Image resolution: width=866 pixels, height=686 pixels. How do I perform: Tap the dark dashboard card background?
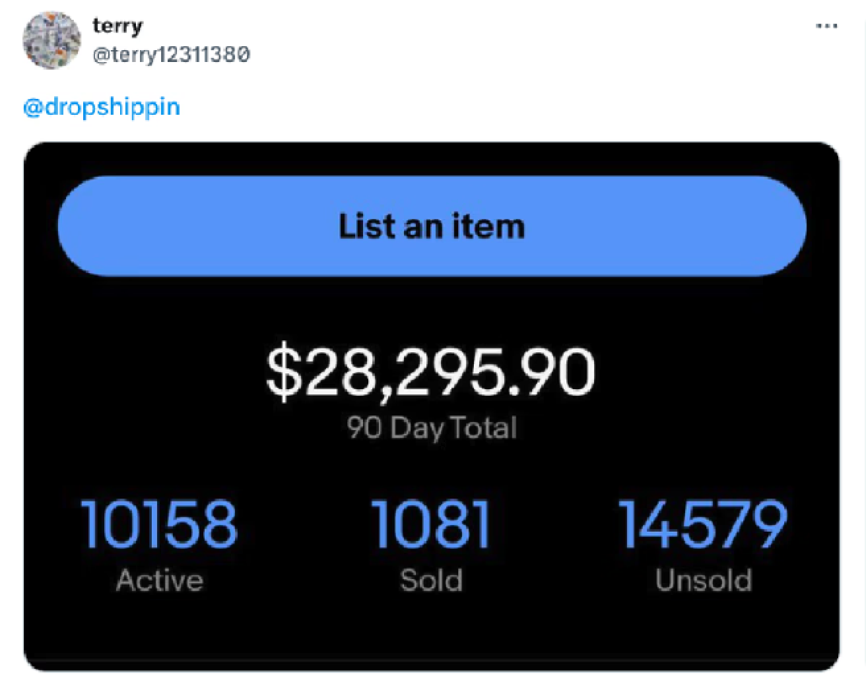[432, 633]
